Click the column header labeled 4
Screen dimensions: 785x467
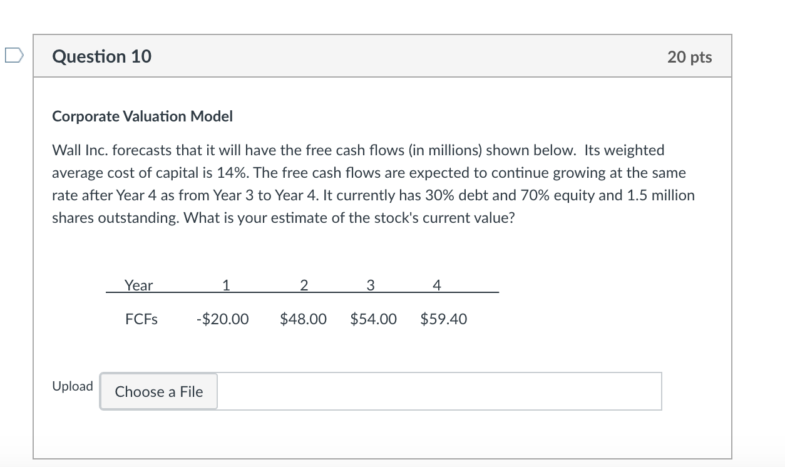[x=436, y=285]
